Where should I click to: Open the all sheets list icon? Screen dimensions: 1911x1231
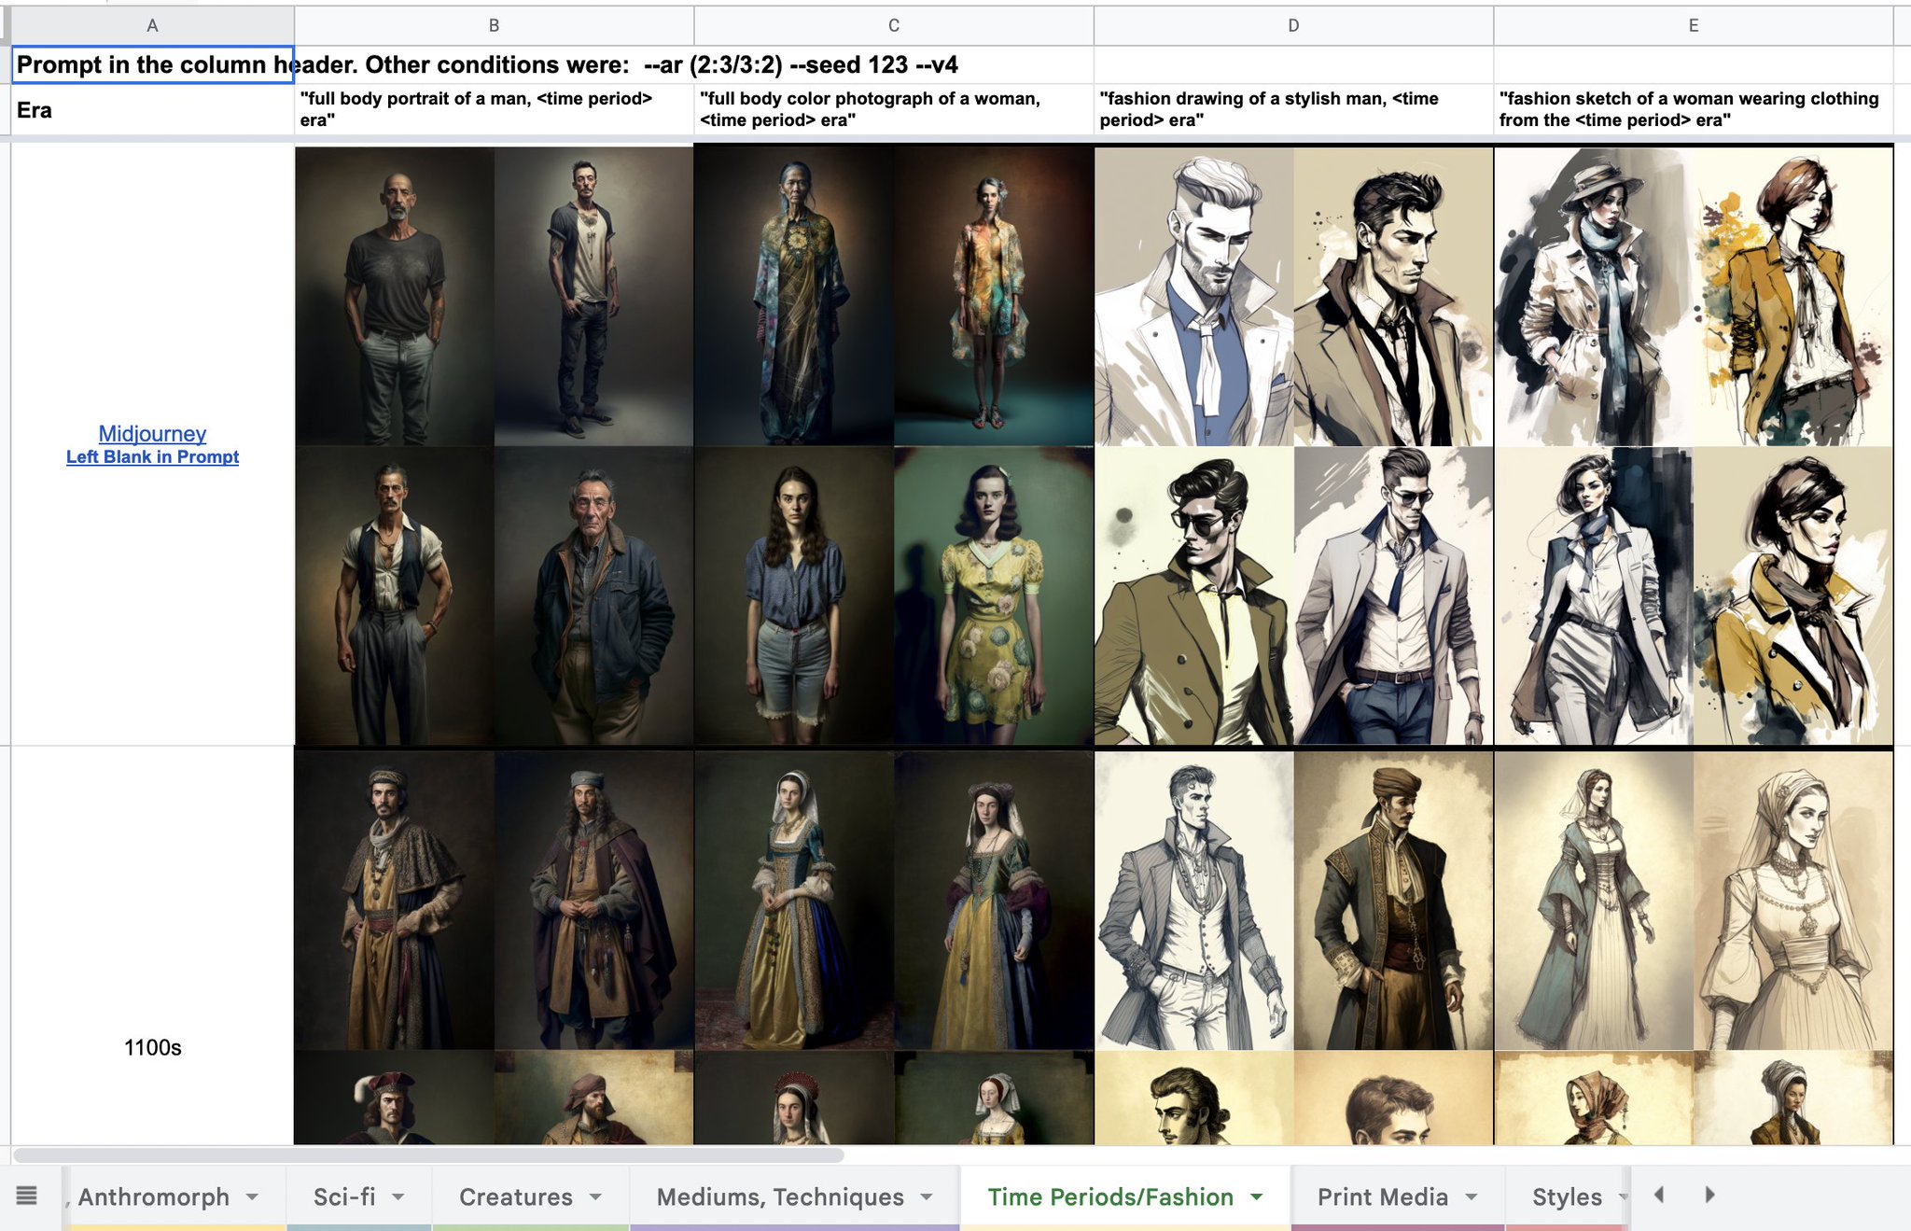[x=27, y=1196]
